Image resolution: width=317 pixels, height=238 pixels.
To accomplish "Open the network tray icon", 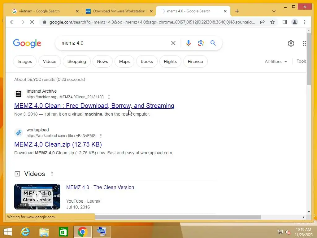I will (x=280, y=232).
